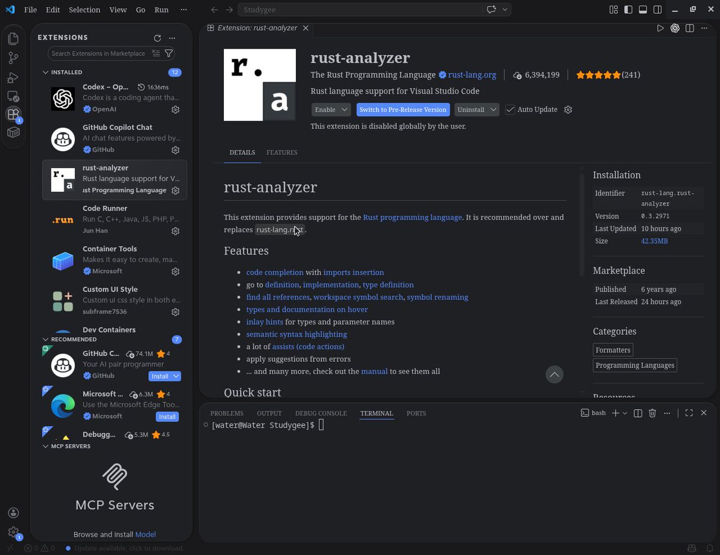Open the Go menu

140,10
